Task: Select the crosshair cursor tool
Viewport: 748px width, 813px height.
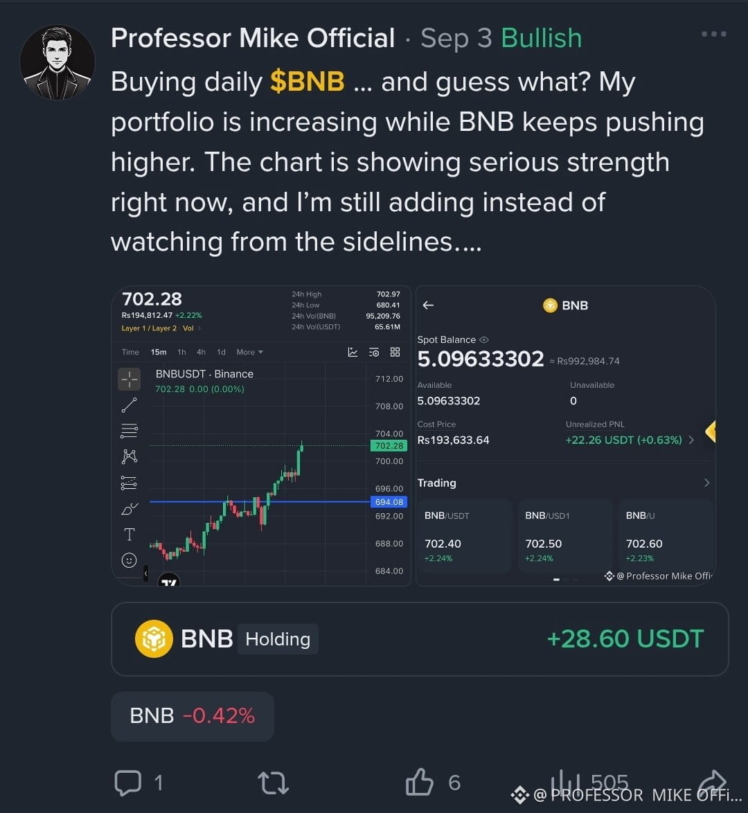Action: tap(129, 379)
